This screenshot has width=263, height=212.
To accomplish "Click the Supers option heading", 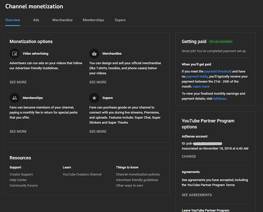I will coord(107,98).
